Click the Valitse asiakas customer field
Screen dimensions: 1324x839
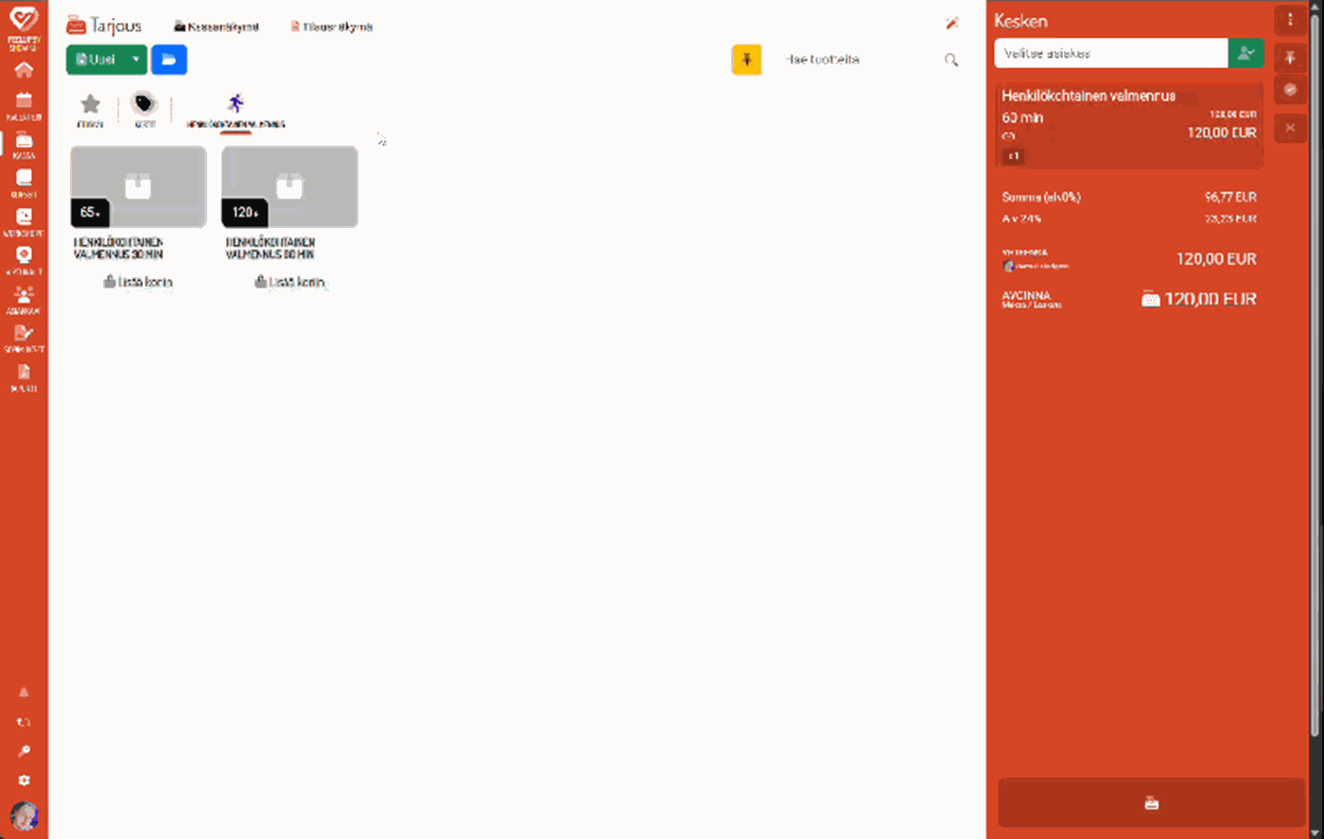(x=1110, y=54)
